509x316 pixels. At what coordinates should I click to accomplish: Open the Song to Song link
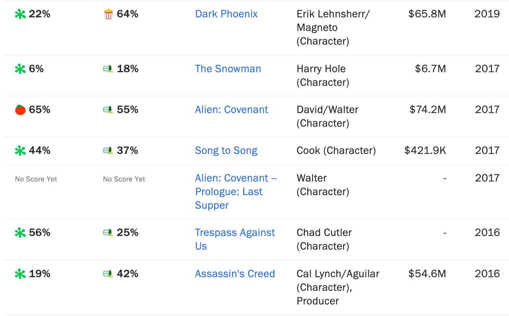click(x=226, y=151)
